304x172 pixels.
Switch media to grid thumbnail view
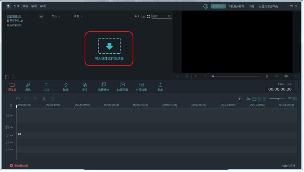(x=148, y=16)
